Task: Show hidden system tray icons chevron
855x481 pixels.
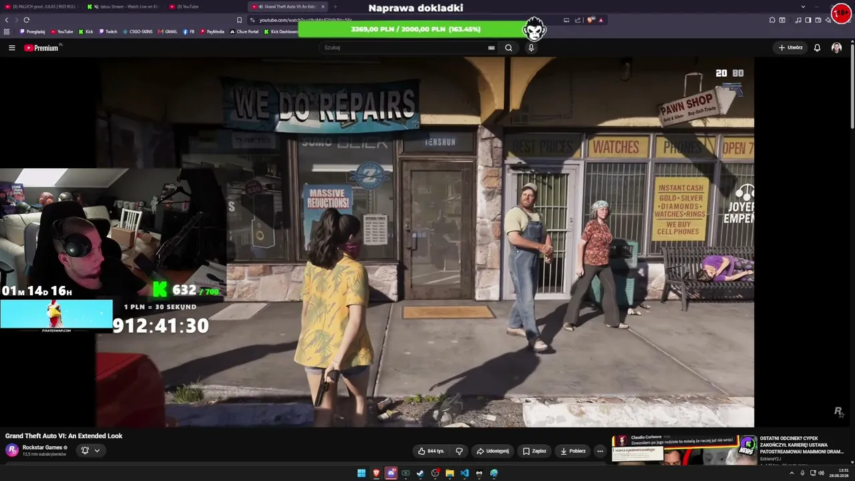Action: pyautogui.click(x=792, y=473)
